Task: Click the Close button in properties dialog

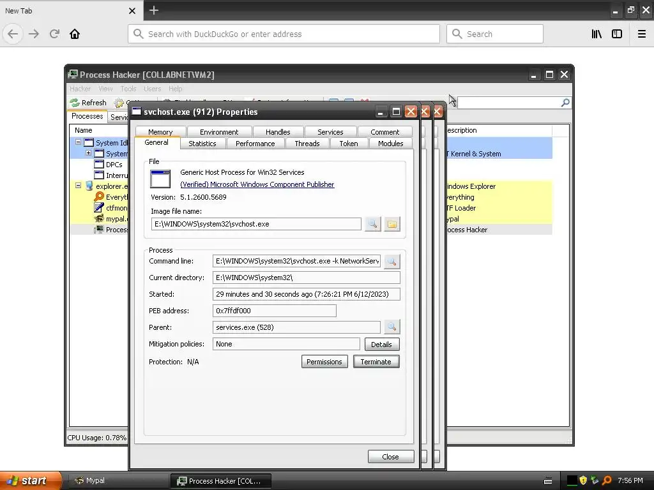Action: click(x=391, y=457)
